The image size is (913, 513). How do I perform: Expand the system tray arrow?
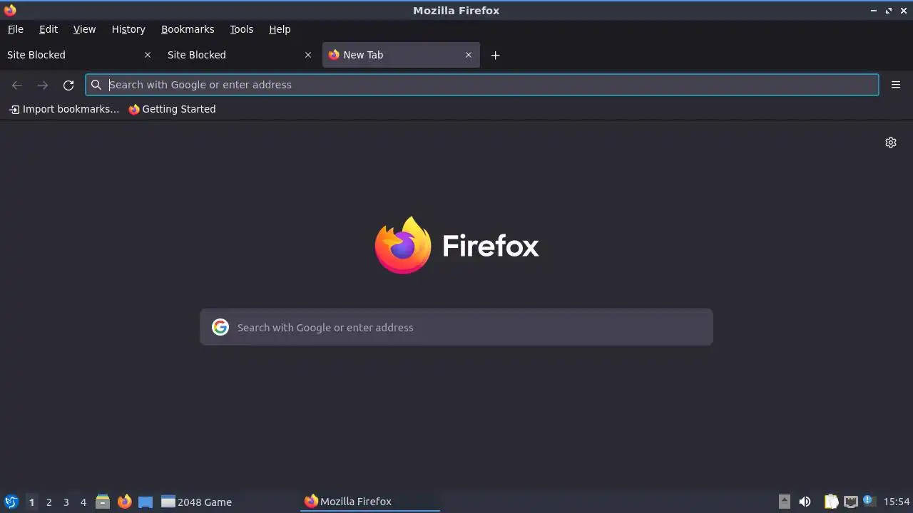[x=784, y=502]
